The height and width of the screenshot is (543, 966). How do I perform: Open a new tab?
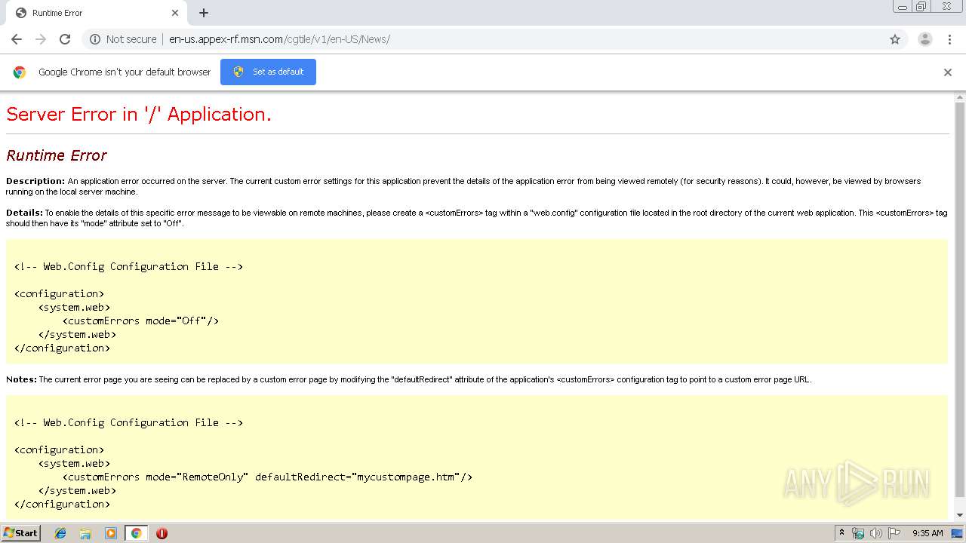click(204, 13)
